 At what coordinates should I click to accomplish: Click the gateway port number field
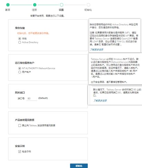click(x=31, y=99)
